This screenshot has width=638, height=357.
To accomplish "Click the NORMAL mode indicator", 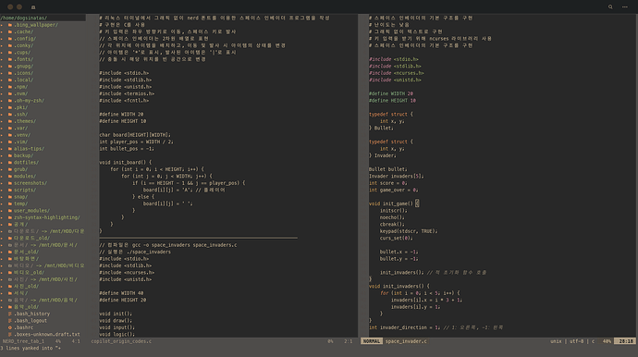I will pyautogui.click(x=371, y=341).
